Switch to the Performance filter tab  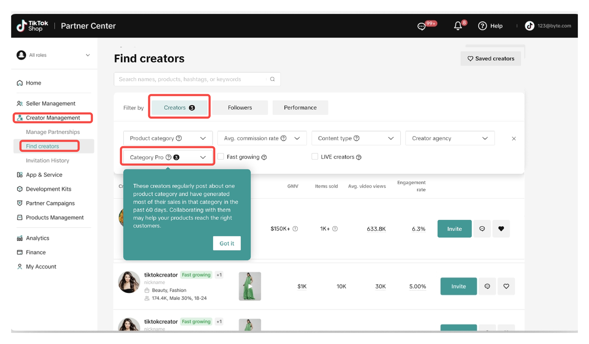(x=300, y=108)
